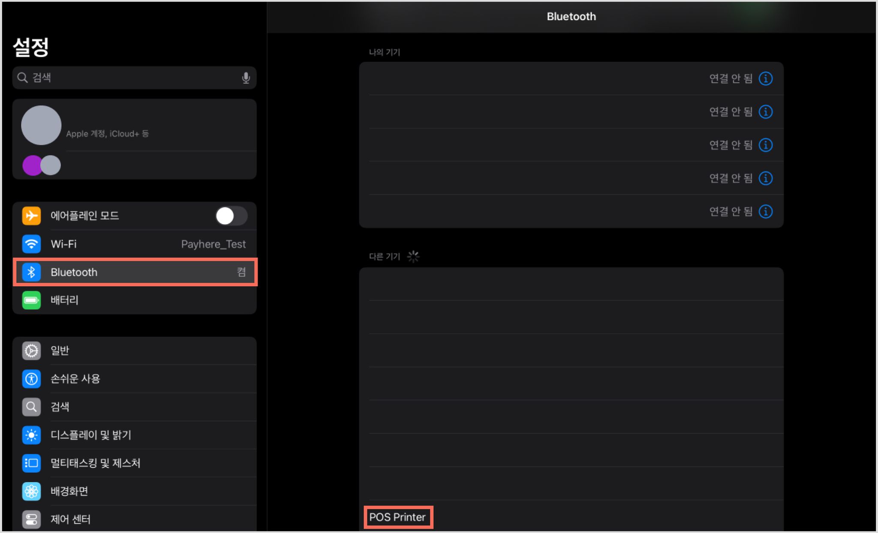Click the 배경화면 flower icon
Viewport: 878px width, 533px height.
pos(31,491)
